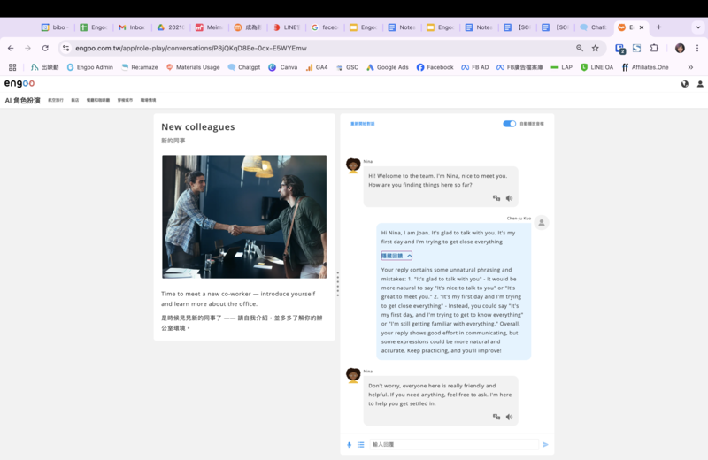Switch to the Inbox Gmail browser tab
Image resolution: width=708 pixels, height=460 pixels.
point(130,27)
